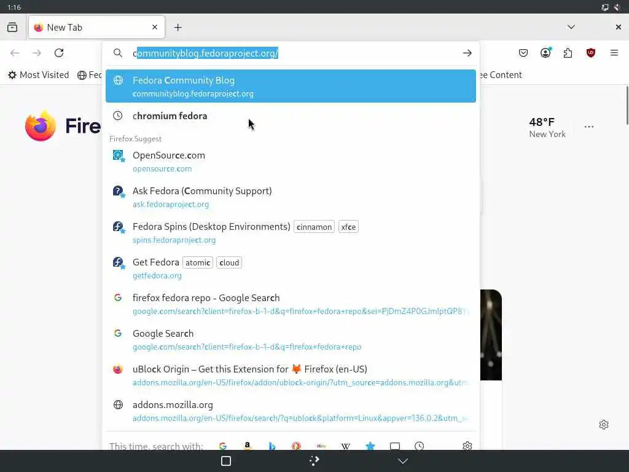Screen dimensions: 629x472
Task: Click the browser back arrow
Action: coord(15,53)
